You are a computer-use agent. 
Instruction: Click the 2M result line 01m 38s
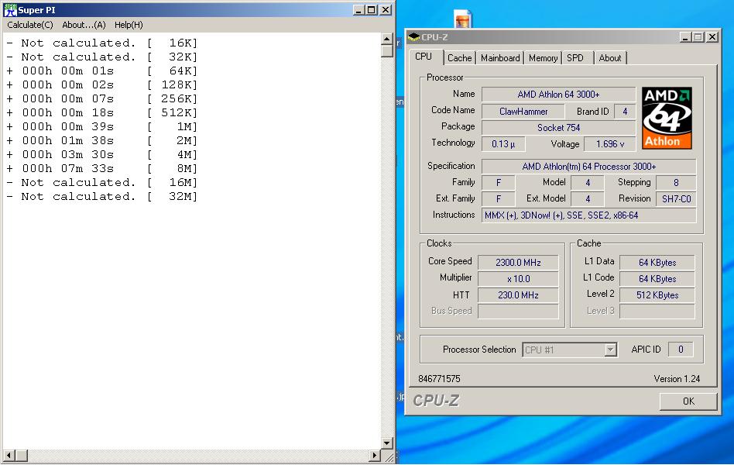tap(101, 140)
